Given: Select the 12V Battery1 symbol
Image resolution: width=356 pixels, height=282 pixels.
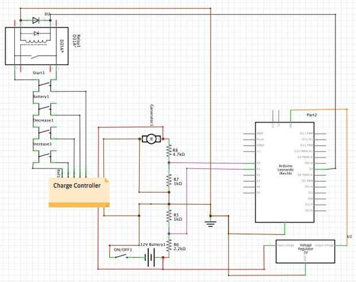Looking at the screenshot, I should pyautogui.click(x=150, y=257).
